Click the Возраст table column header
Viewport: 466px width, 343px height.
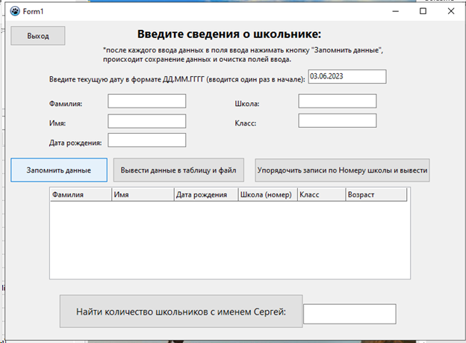(376, 194)
